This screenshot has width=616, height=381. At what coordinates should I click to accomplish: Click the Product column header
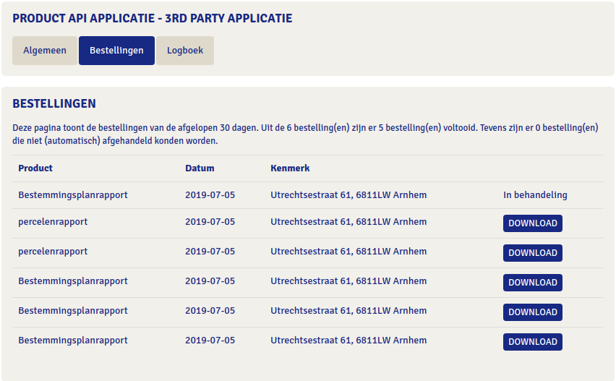[35, 168]
